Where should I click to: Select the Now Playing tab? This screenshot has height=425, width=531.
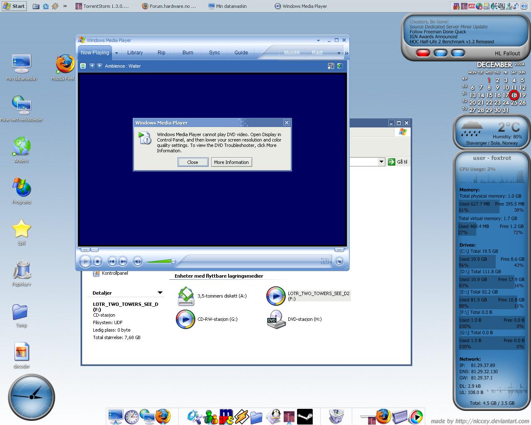click(95, 53)
